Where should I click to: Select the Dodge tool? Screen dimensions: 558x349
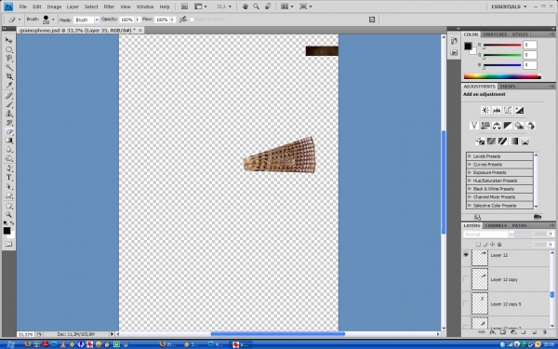[x=8, y=158]
